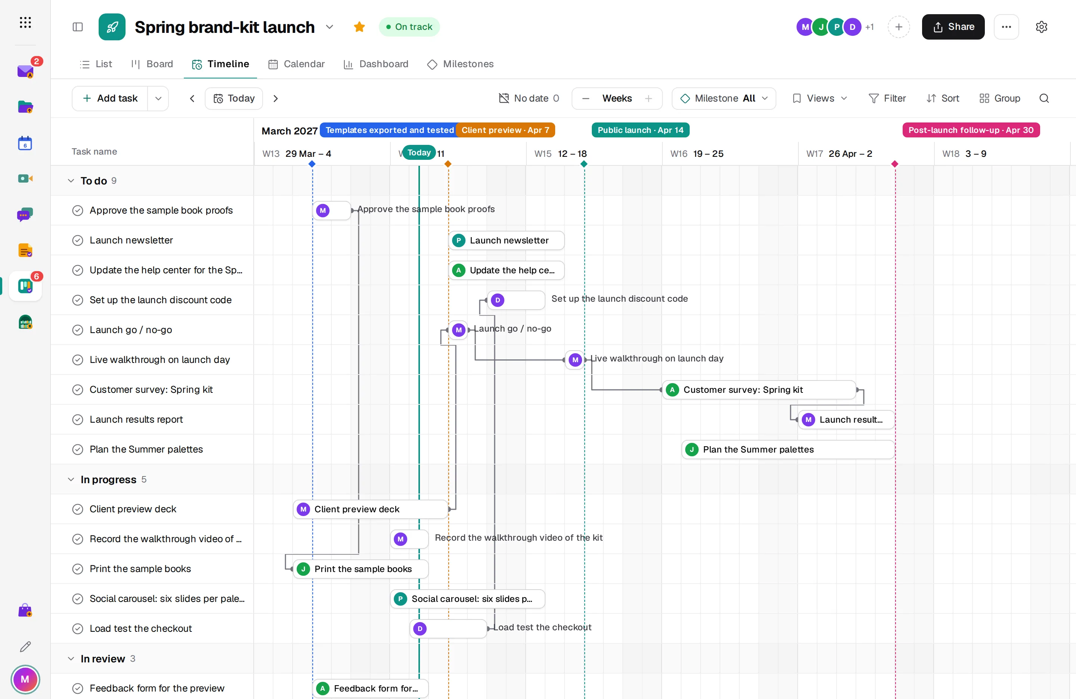Open the timeline search icon
This screenshot has height=699, width=1076.
tap(1044, 98)
